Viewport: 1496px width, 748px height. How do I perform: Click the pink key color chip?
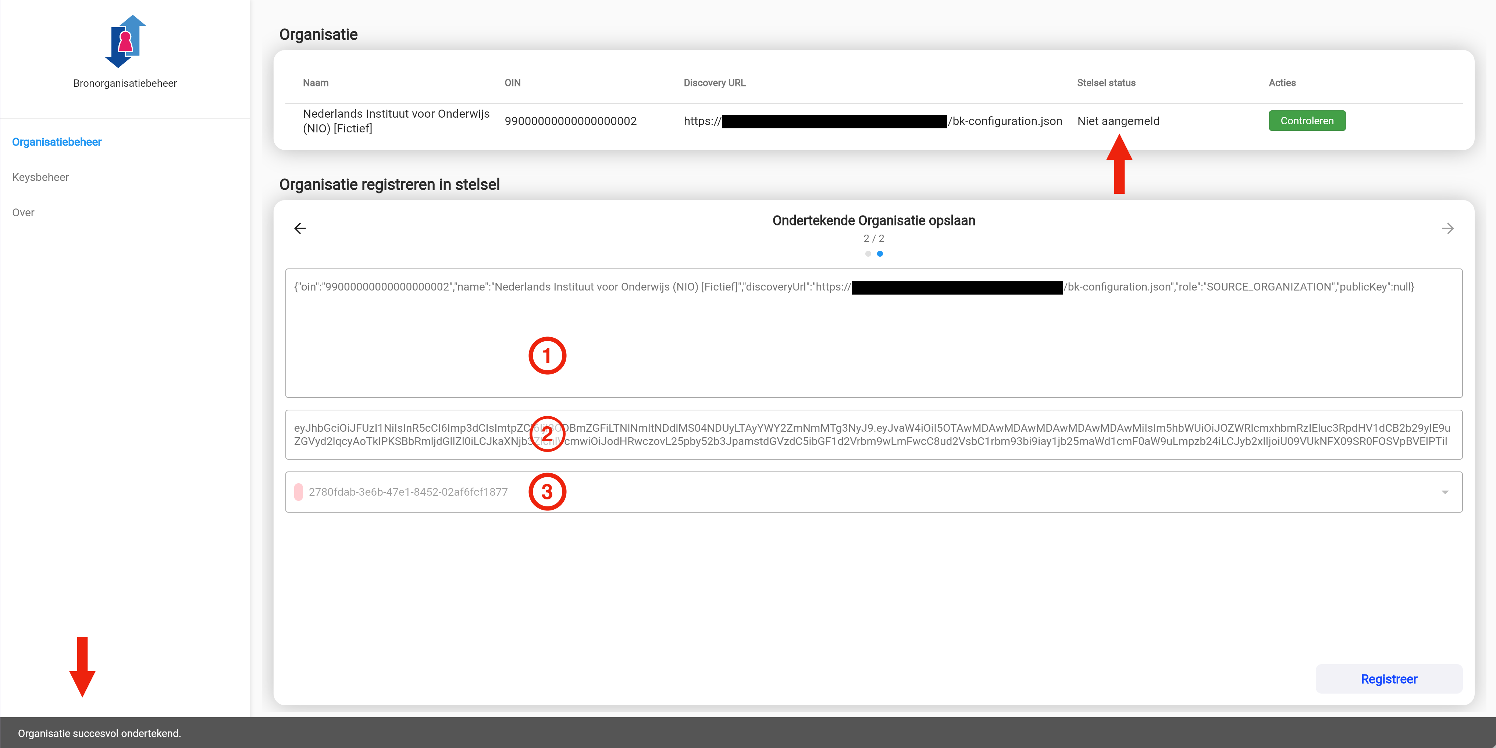pos(299,492)
